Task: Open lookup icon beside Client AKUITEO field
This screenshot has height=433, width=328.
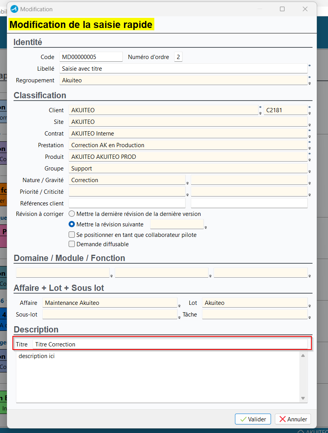Action: point(260,113)
